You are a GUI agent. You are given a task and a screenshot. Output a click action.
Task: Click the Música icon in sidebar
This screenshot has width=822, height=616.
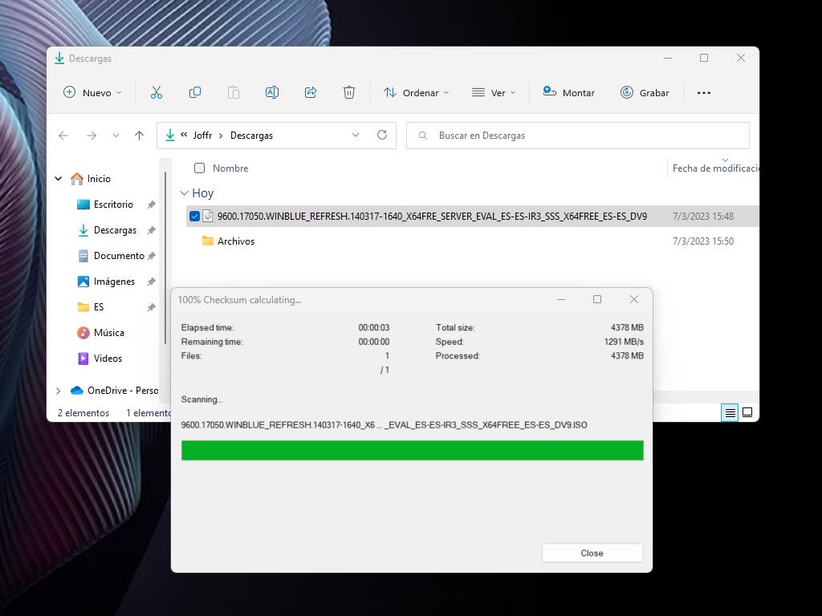(83, 333)
